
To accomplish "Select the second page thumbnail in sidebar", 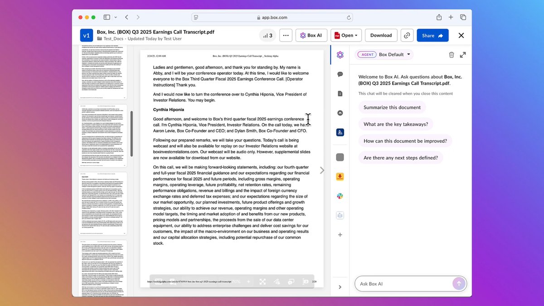I will 103,136.
